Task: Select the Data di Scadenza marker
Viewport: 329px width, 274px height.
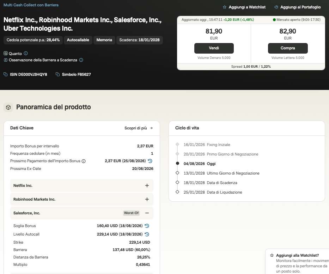Action: tap(177, 182)
